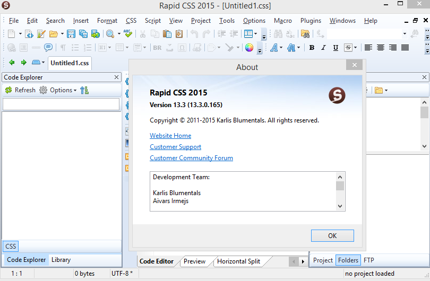Image resolution: width=430 pixels, height=281 pixels.
Task: Insert a comment with the speech bubble icon
Action: (48, 48)
